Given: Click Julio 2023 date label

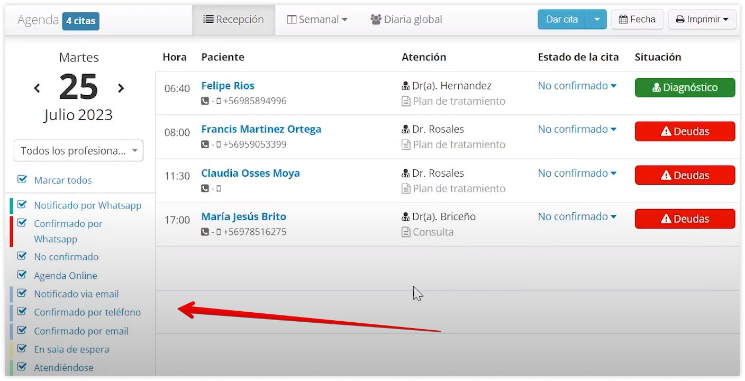Looking at the screenshot, I should 78,114.
